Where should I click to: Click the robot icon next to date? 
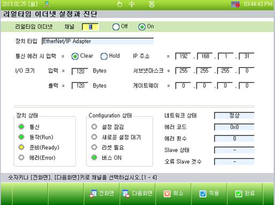pos(47,4)
